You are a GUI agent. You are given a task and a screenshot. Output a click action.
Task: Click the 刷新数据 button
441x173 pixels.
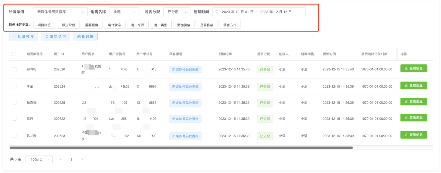pos(85,37)
